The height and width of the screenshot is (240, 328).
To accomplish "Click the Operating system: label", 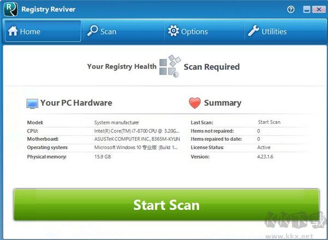I will [x=47, y=147].
